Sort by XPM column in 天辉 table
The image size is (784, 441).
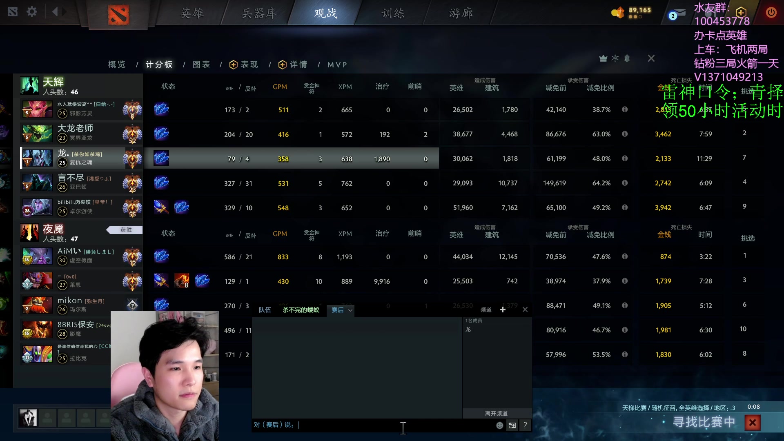pyautogui.click(x=345, y=87)
